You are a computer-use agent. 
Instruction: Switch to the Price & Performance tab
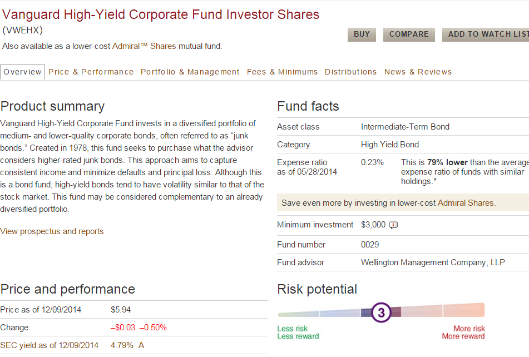pos(91,72)
